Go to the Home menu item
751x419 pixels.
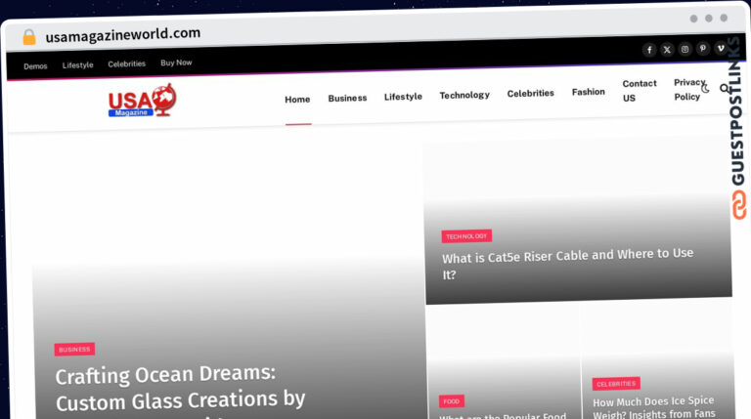pos(297,100)
